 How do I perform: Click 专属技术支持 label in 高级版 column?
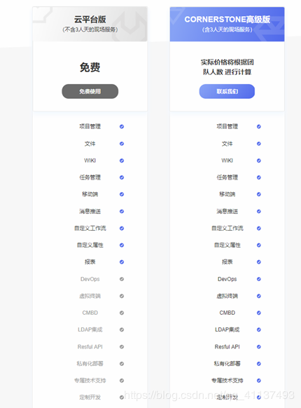coord(227,381)
